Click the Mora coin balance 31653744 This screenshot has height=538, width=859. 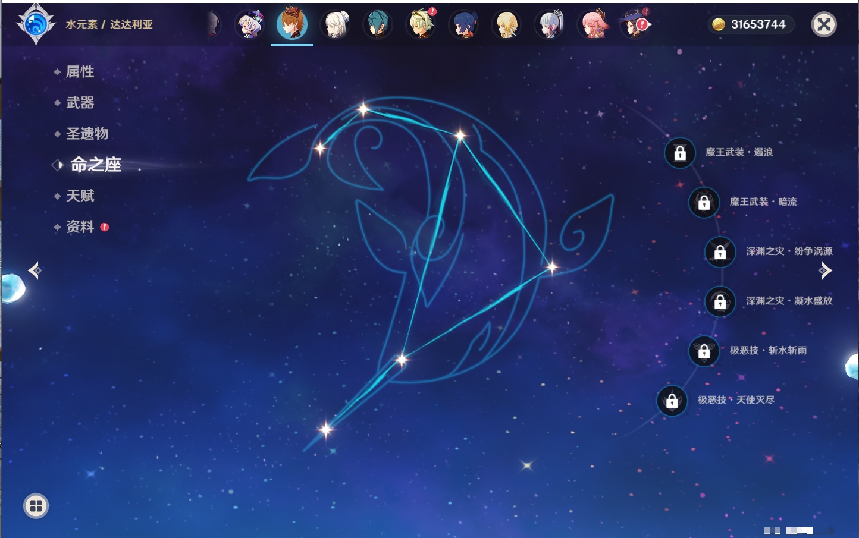point(751,24)
